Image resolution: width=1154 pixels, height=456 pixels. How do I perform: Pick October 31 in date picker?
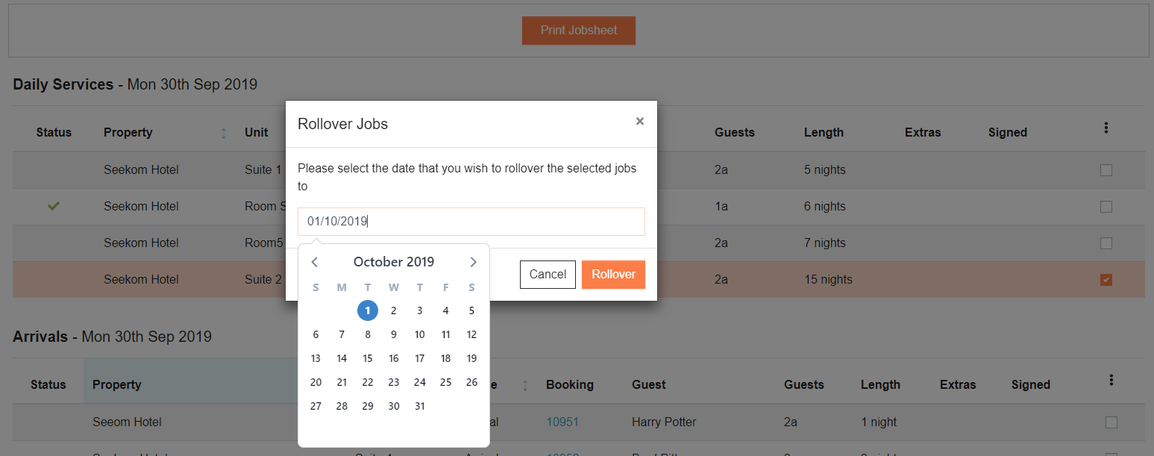tap(420, 406)
